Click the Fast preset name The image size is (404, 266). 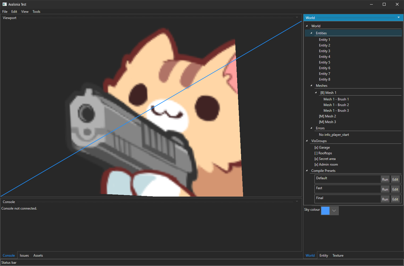[x=319, y=188]
